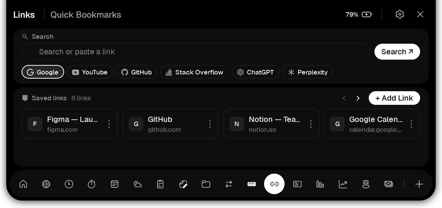This screenshot has height=208, width=442.
Task: Open settings with the gear icon
Action: pos(400,14)
